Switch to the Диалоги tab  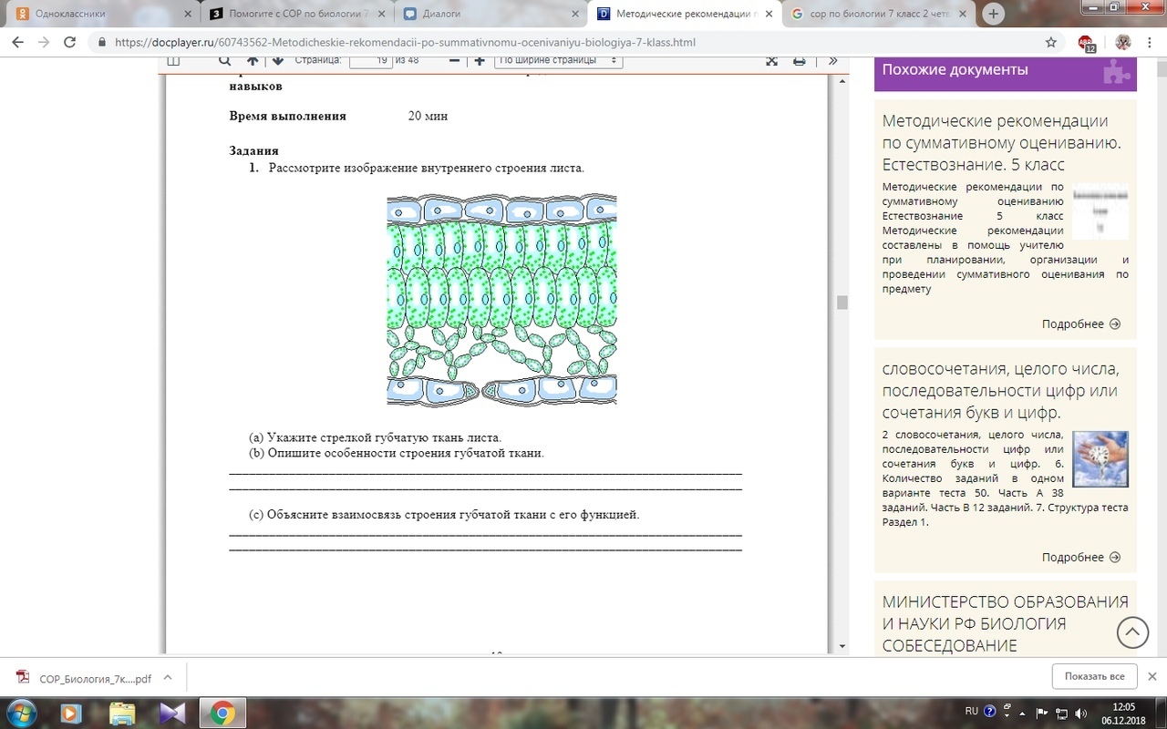coord(489,14)
